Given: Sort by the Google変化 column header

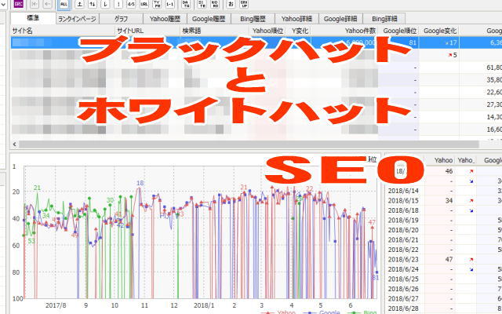Looking at the screenshot, I should (439, 31).
